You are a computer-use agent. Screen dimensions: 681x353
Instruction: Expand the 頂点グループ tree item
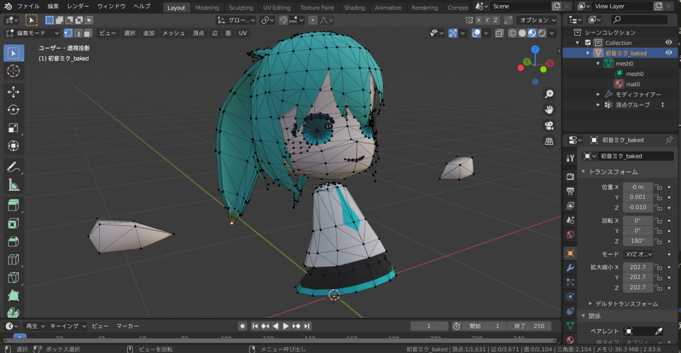(x=598, y=104)
